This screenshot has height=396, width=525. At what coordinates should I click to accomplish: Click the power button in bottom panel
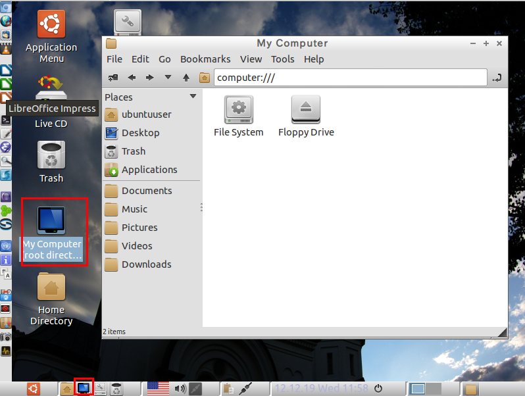(x=378, y=388)
